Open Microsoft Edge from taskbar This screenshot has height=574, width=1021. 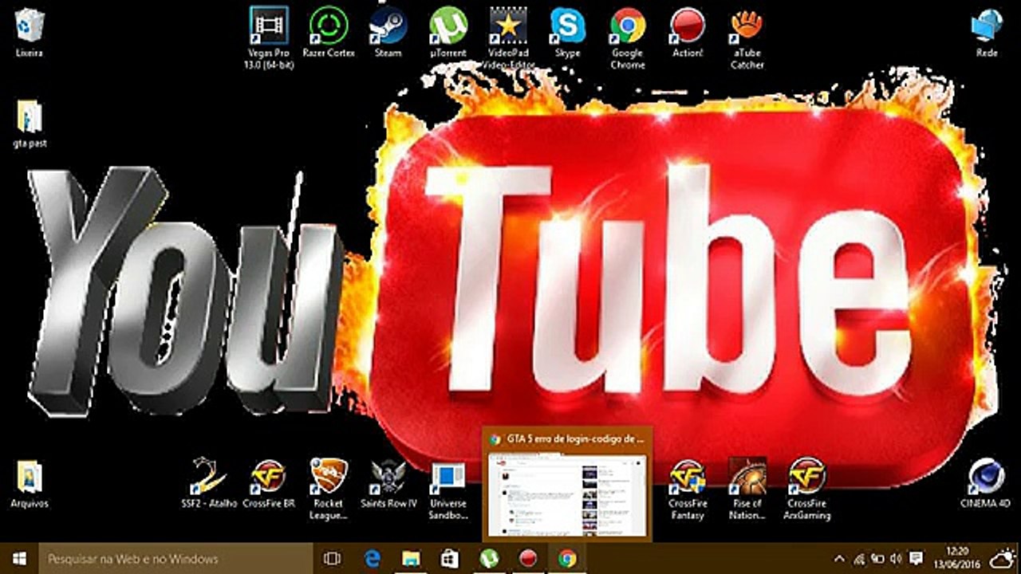point(372,558)
